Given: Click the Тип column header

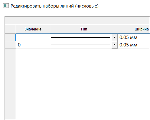Looking at the screenshot, I should click(84, 29).
